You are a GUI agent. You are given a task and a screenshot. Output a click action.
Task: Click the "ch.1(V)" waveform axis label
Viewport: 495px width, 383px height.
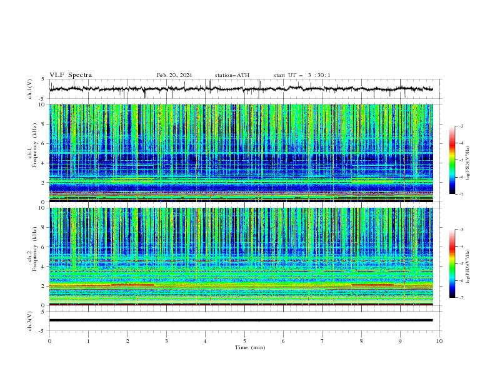30,89
